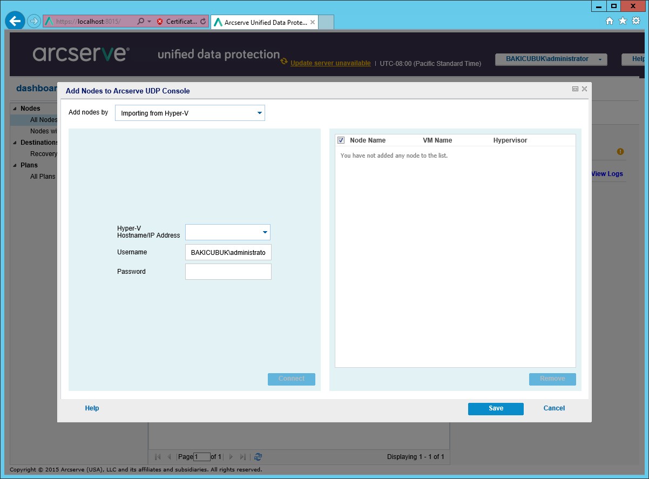Click the Node Name column header
Screen dimensions: 649x479
[368, 140]
